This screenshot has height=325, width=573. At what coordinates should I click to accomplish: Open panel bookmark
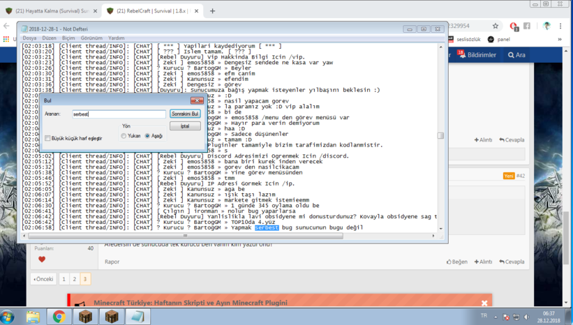(499, 40)
